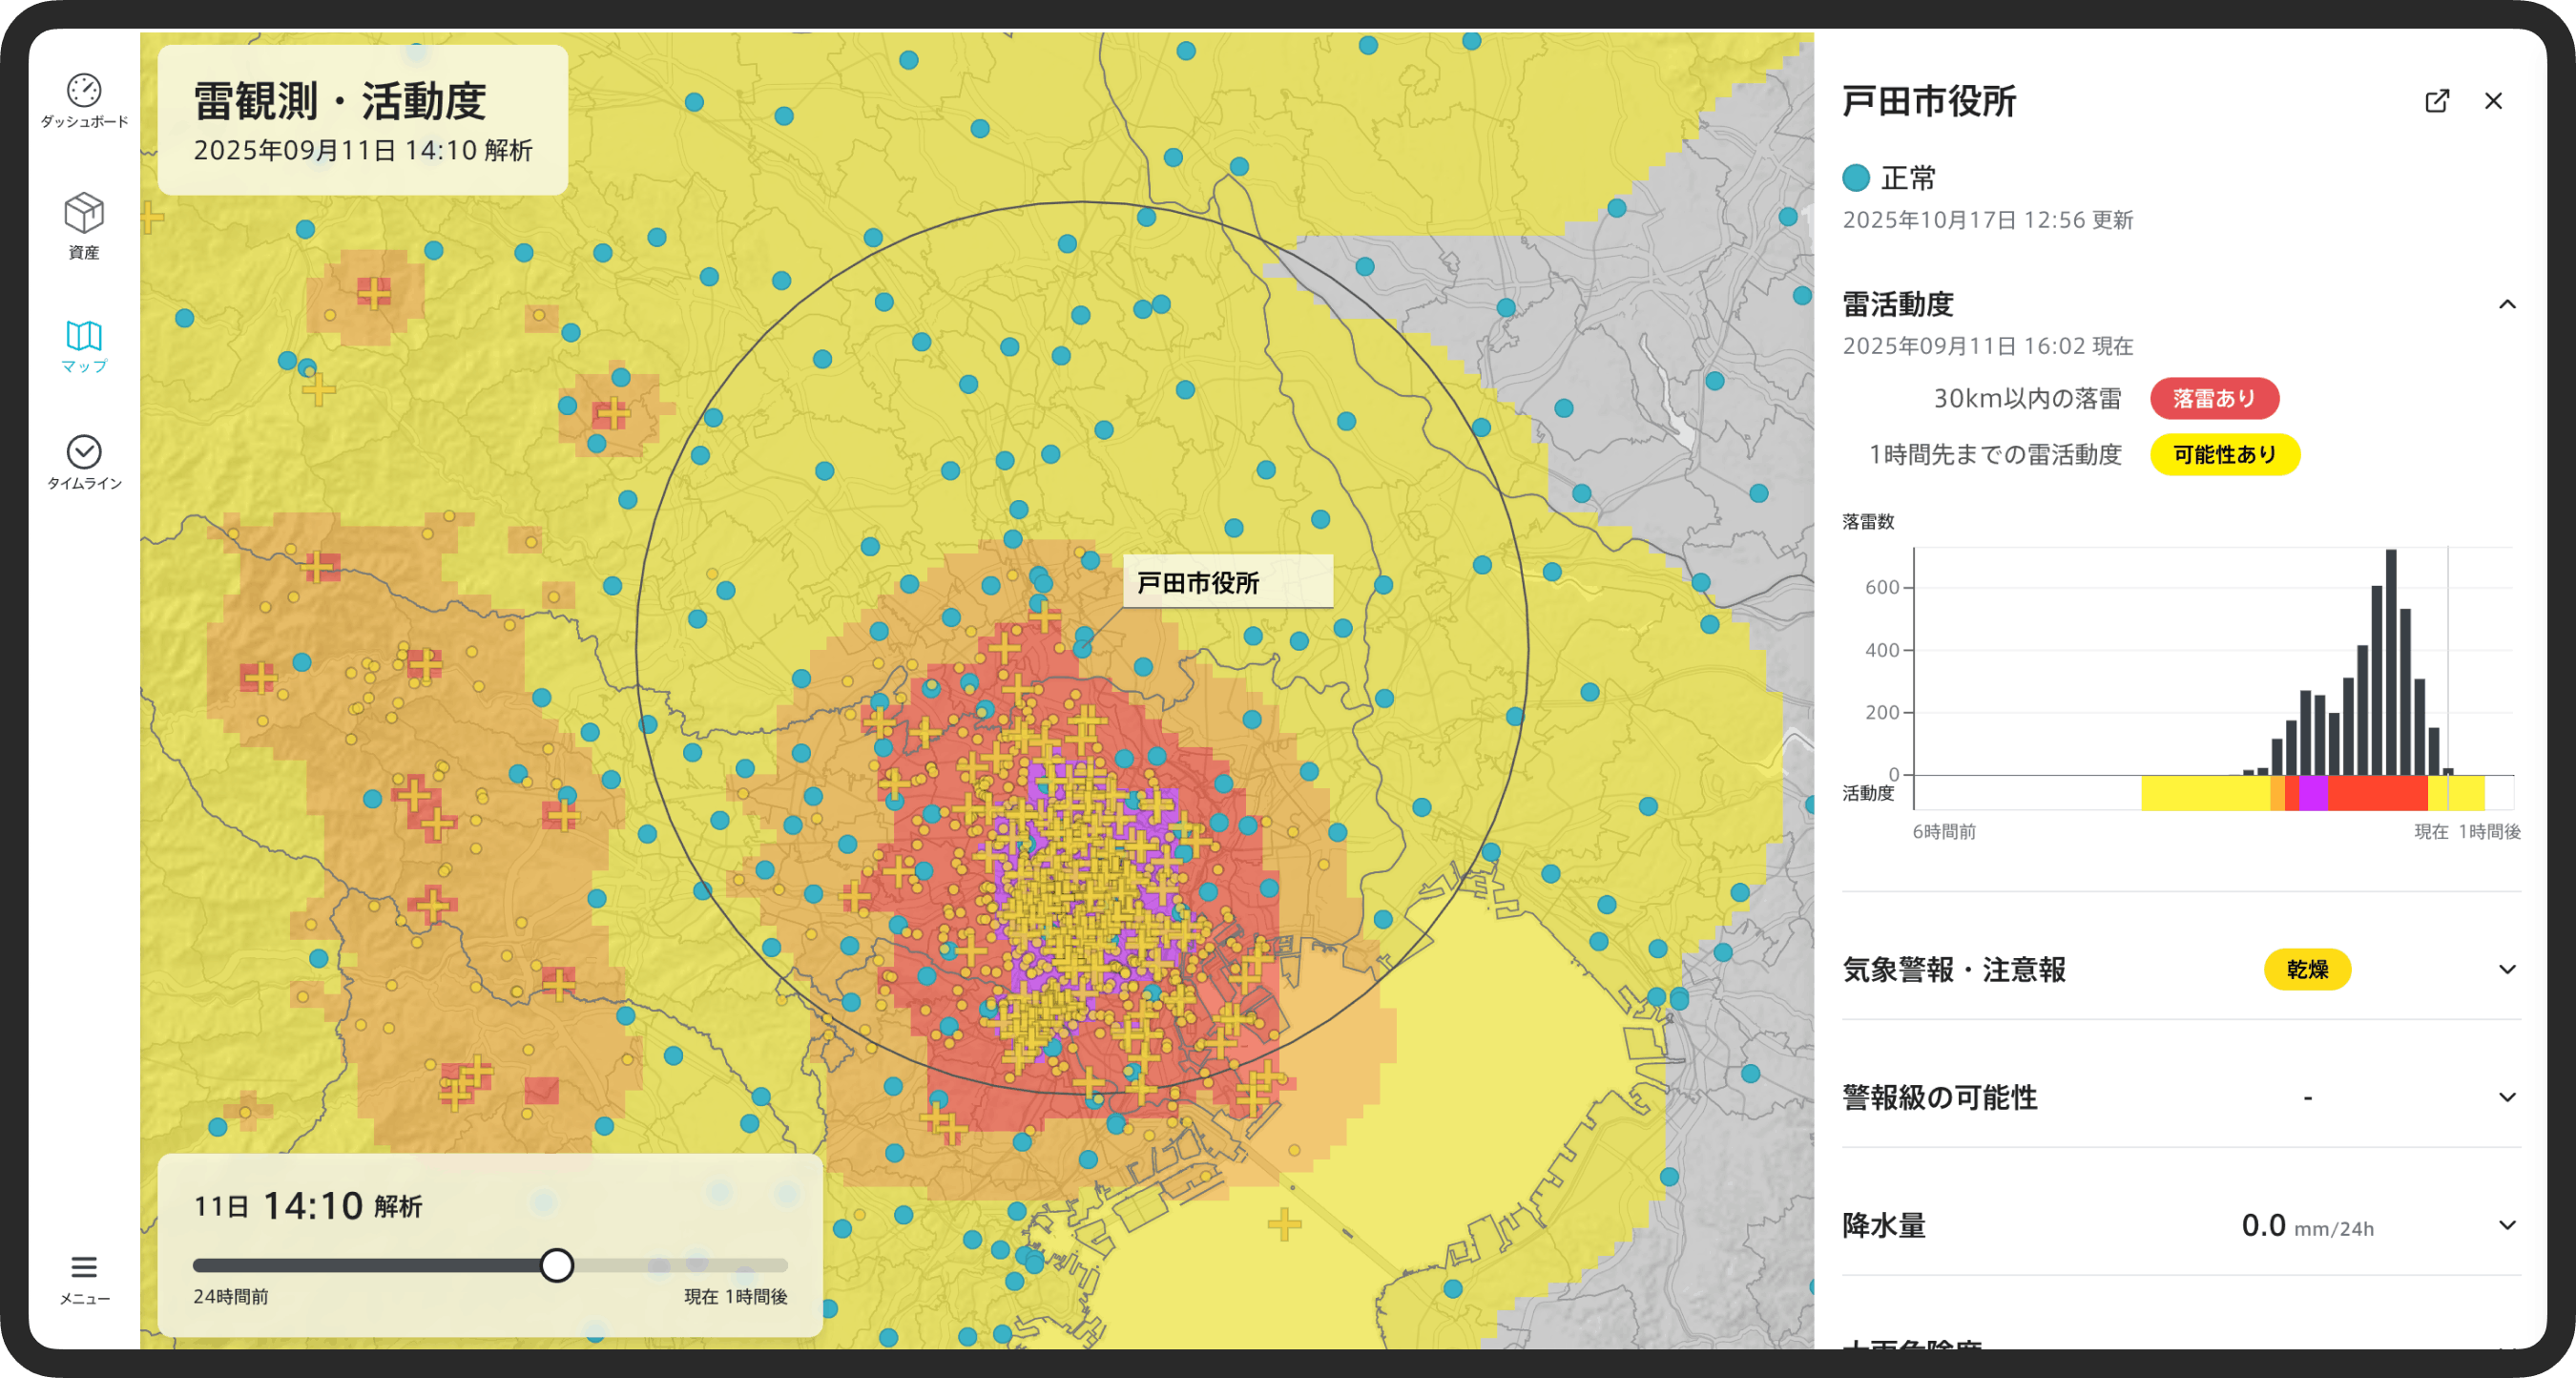Open the hamburger Menu (メニュー) icon
2576x1378 pixels.
(84, 1268)
